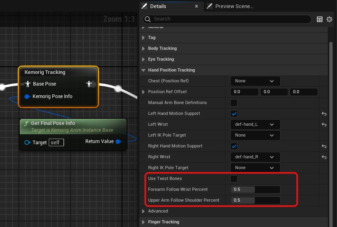Open Left Wrist bone dropdown
This screenshot has height=227, width=337.
point(255,125)
